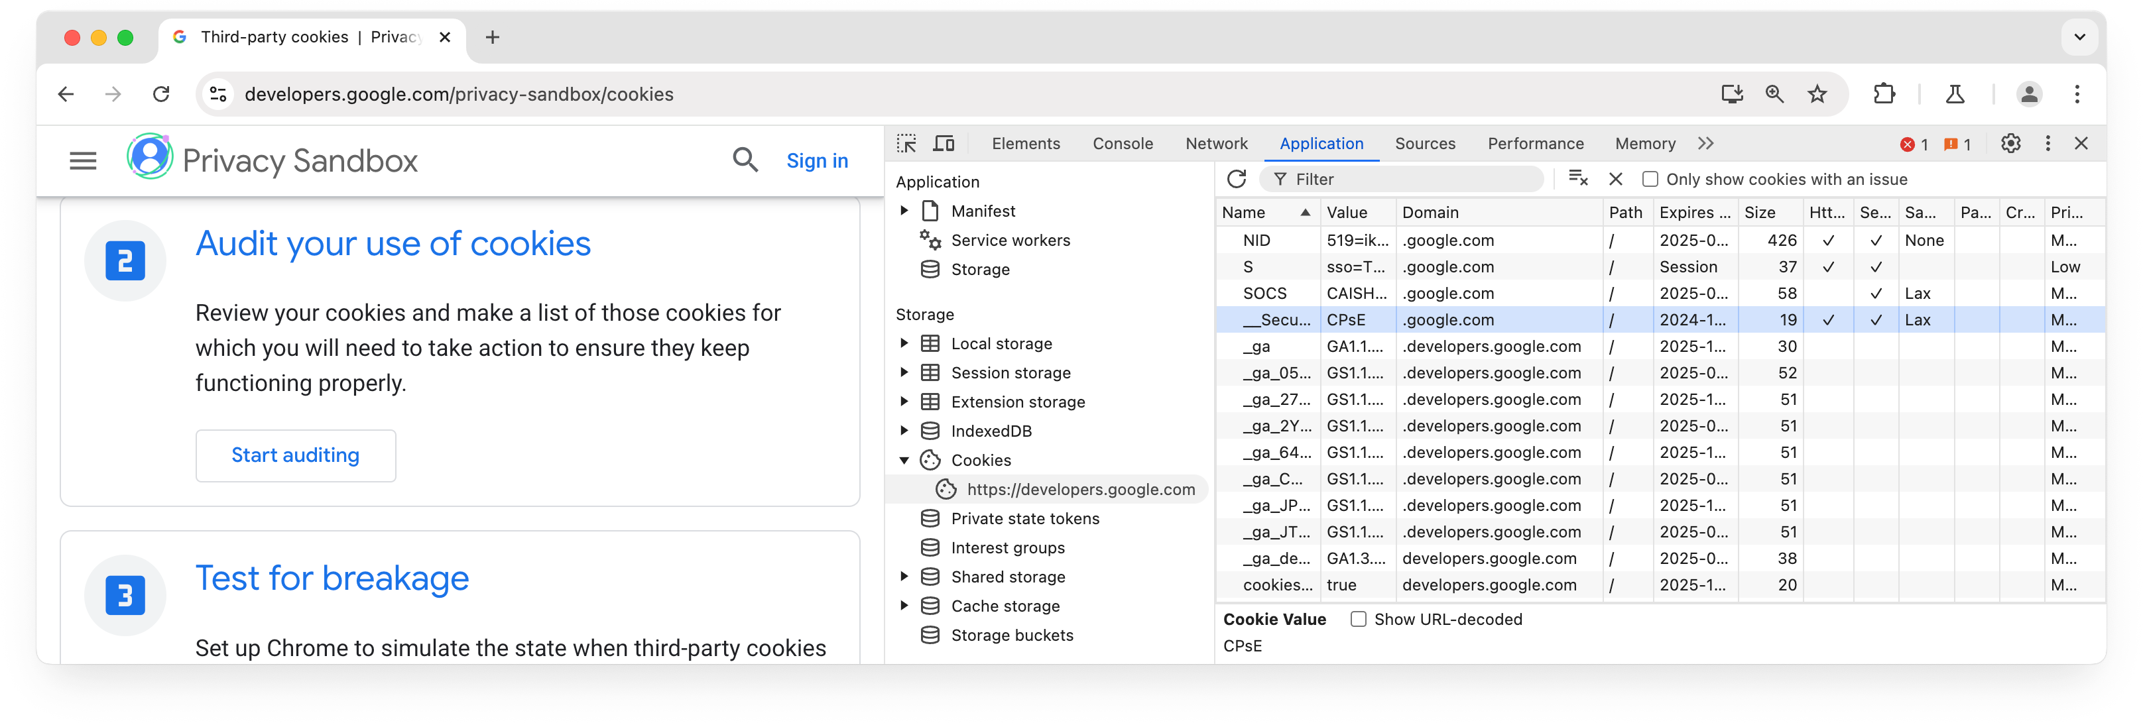Toggle 'Only show cookies with an issue'
This screenshot has width=2143, height=723.
pyautogui.click(x=1648, y=179)
